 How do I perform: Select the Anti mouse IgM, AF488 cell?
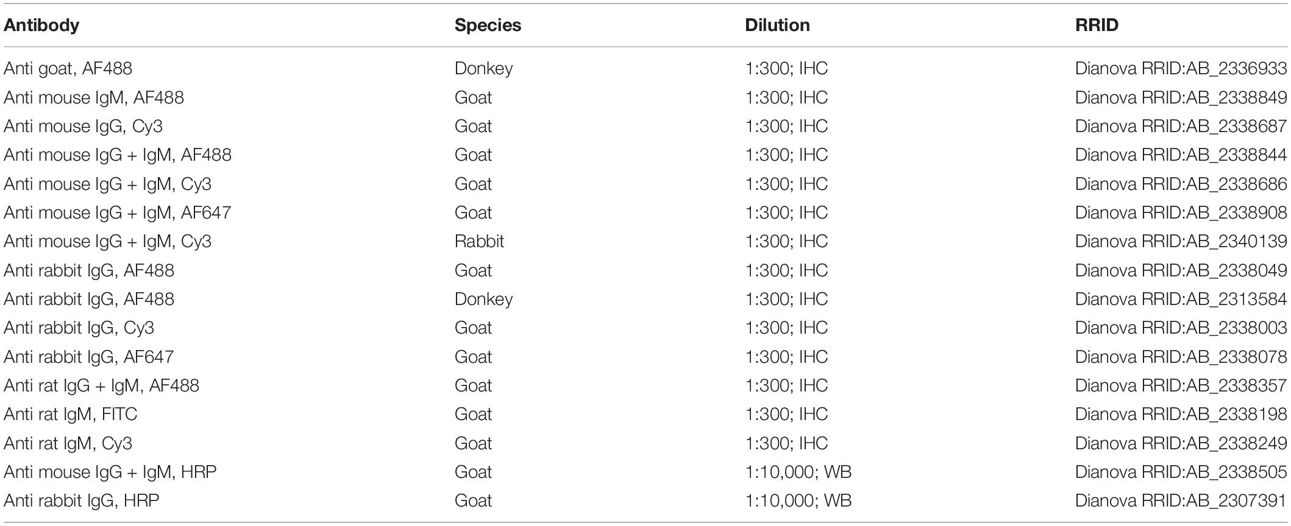tap(94, 97)
